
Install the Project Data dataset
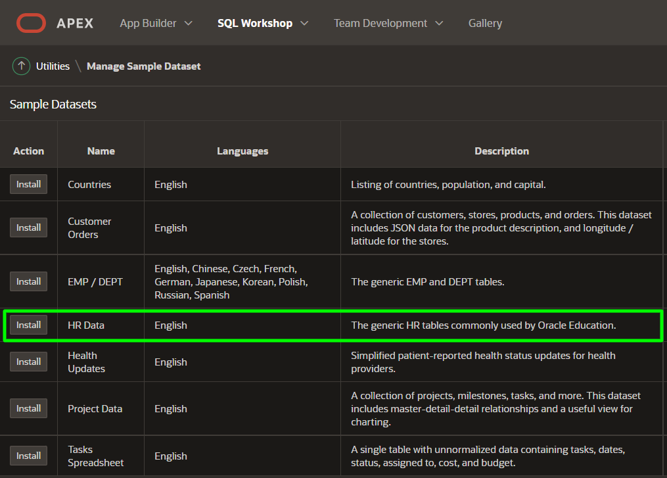(x=28, y=408)
